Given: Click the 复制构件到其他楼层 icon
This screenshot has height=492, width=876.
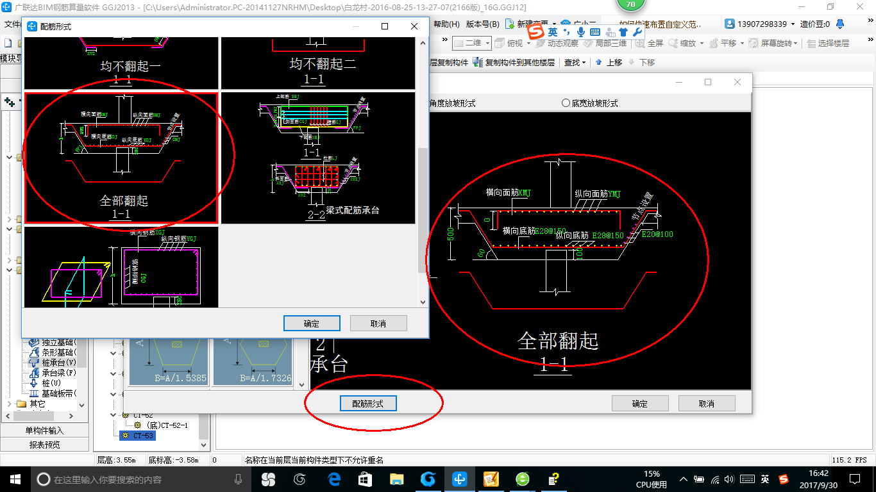Looking at the screenshot, I should click(478, 62).
